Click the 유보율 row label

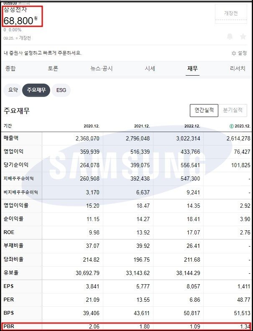(x=11, y=272)
